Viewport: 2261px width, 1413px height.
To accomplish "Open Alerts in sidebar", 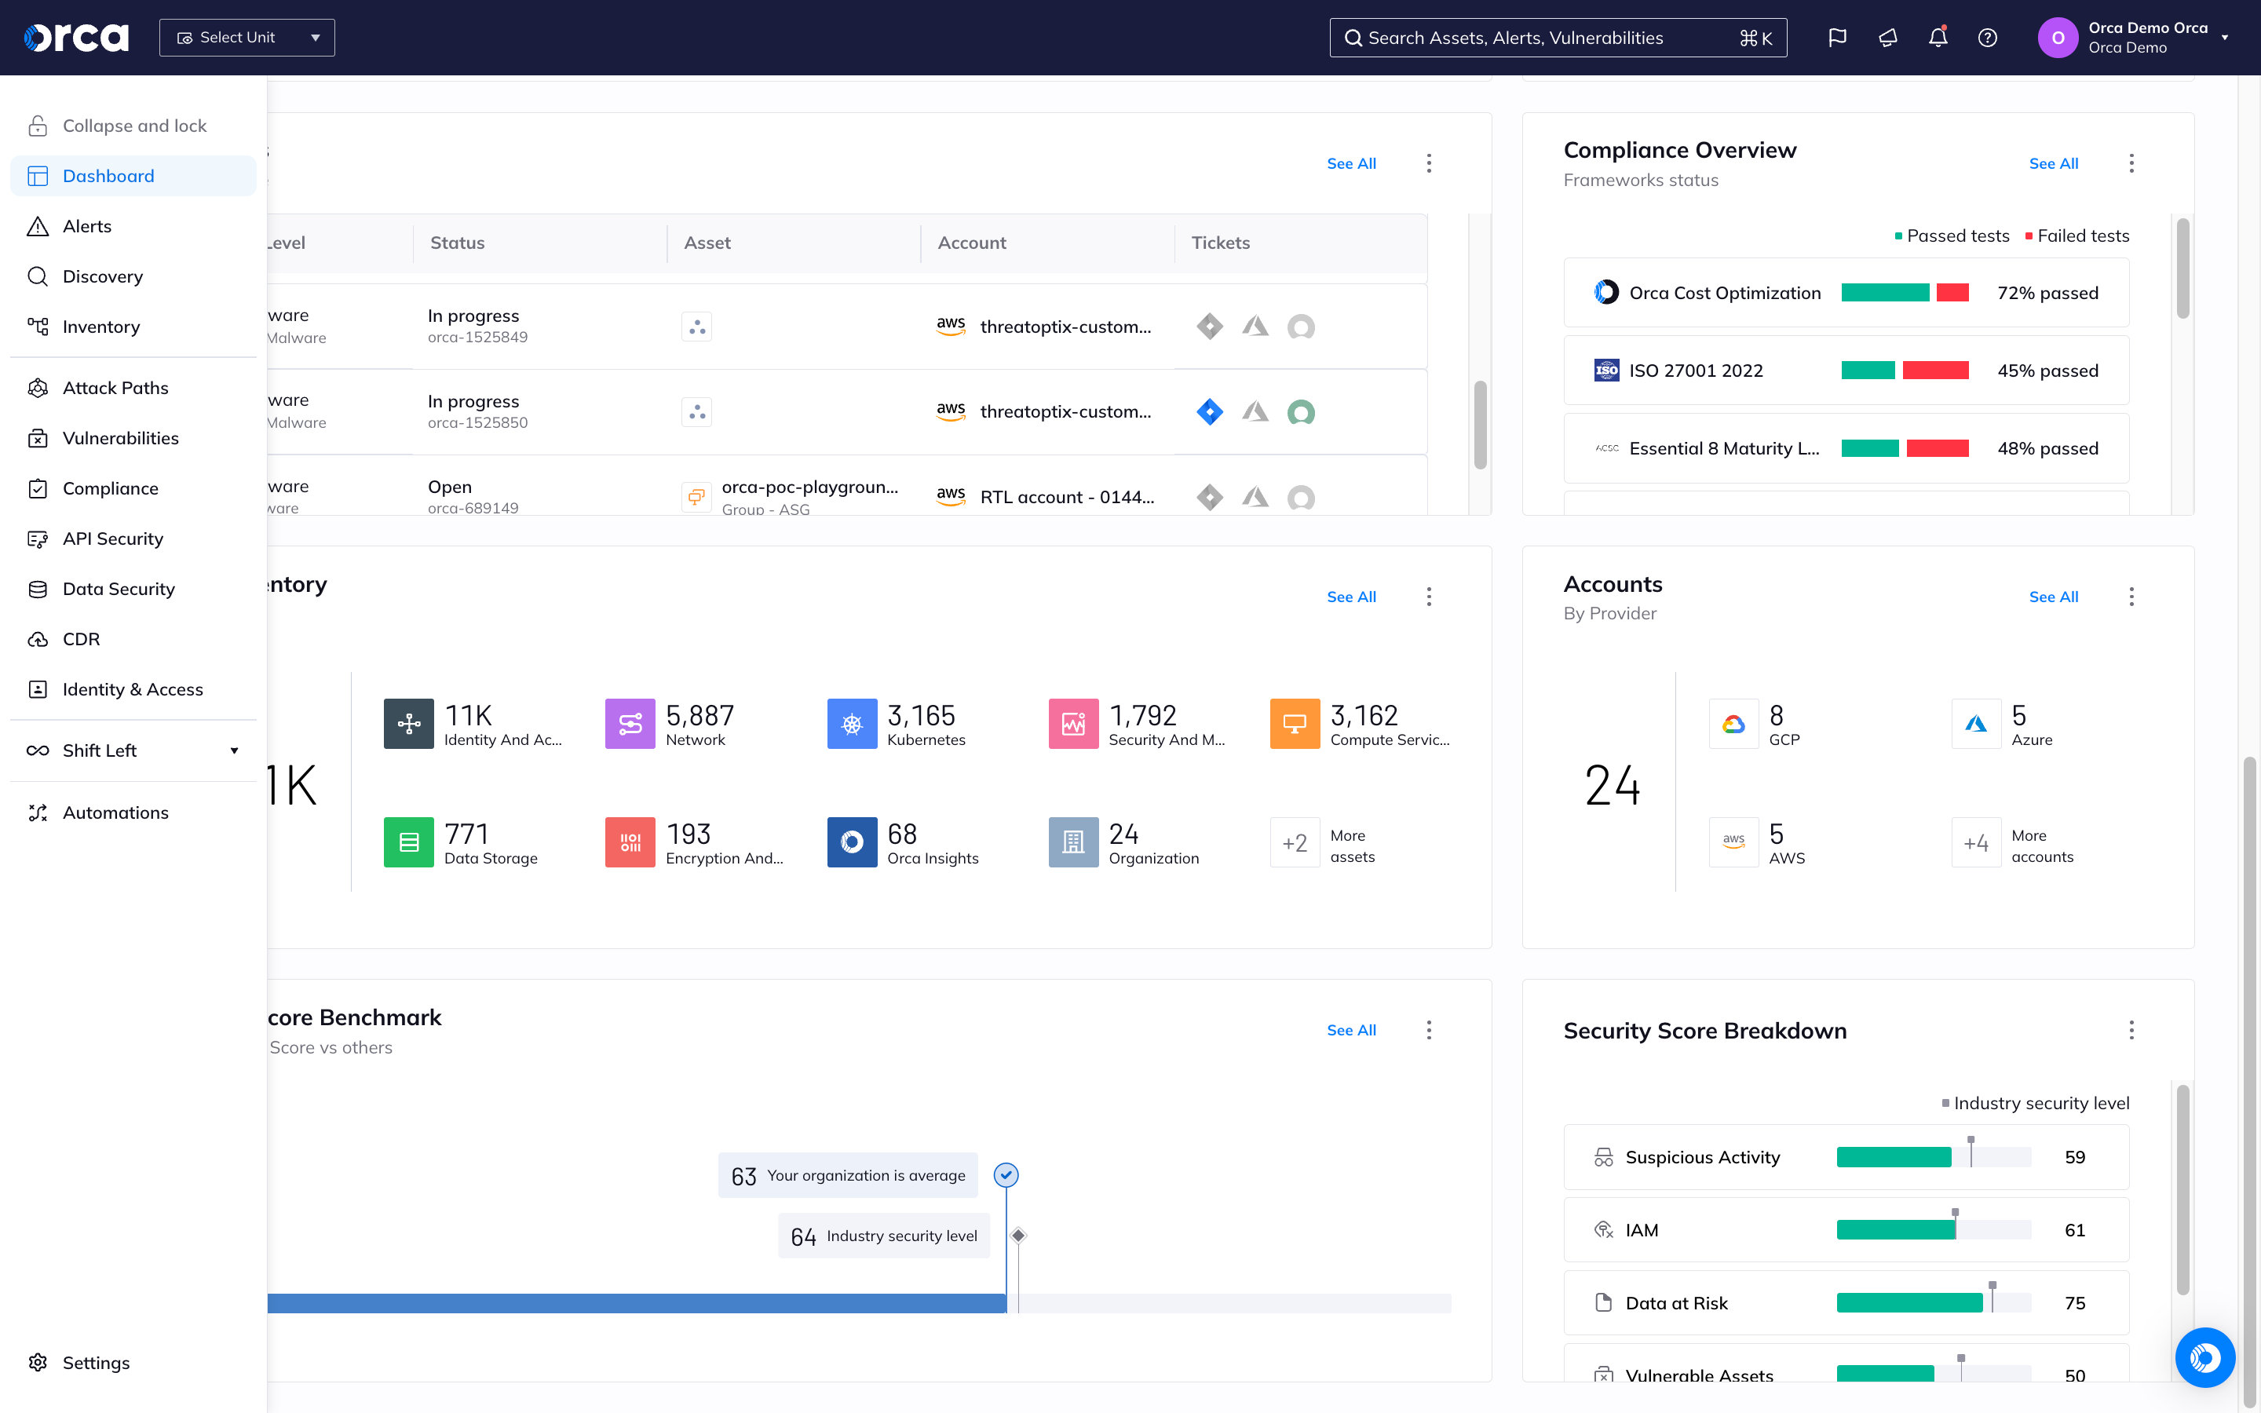I will 133,226.
